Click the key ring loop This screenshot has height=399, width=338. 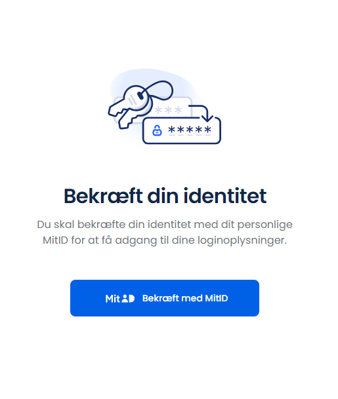(159, 90)
